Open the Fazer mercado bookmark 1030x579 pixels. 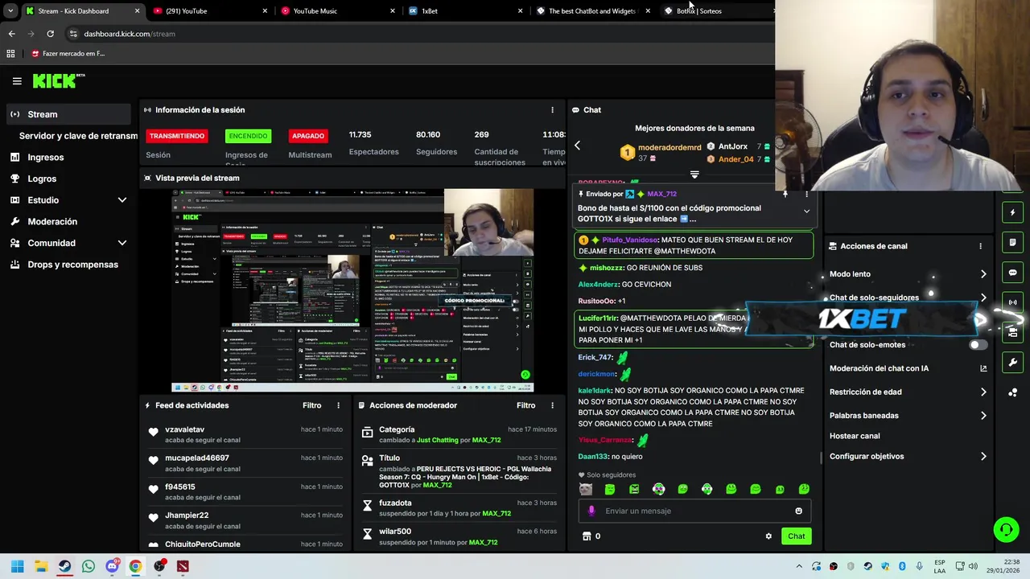(68, 54)
